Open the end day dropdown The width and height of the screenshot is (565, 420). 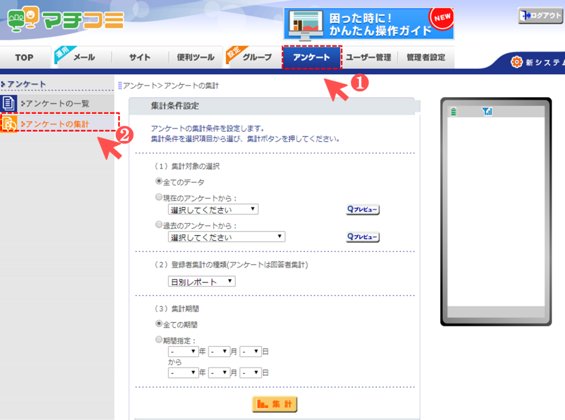(251, 373)
